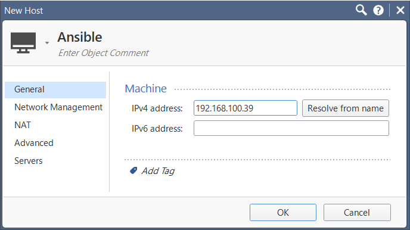Click the Enter Object Comment field
The image size is (410, 230).
click(x=103, y=53)
